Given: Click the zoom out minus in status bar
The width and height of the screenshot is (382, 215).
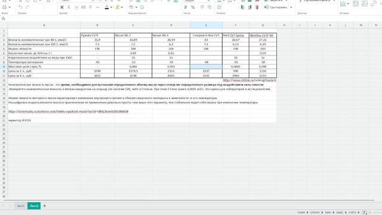Looking at the screenshot, I should point(370,213).
